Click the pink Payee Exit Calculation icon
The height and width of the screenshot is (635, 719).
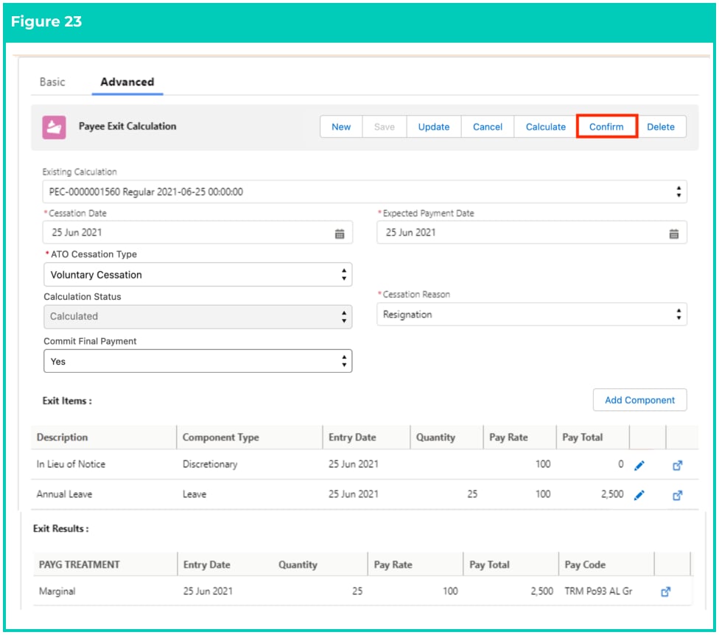point(54,127)
